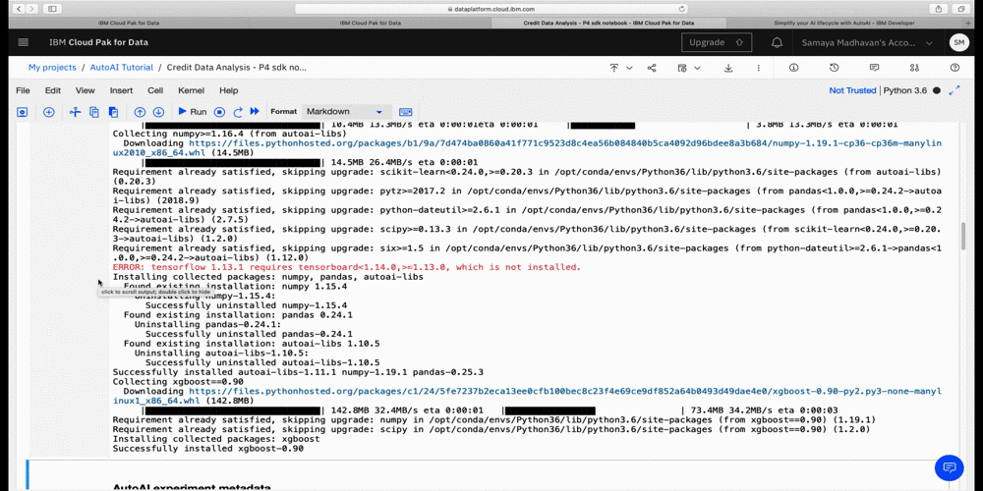The image size is (983, 491).
Task: Click the Not Trusted link
Action: [x=852, y=90]
